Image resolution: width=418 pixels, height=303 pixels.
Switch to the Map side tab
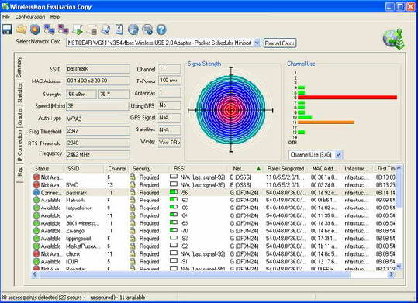pos(19,171)
